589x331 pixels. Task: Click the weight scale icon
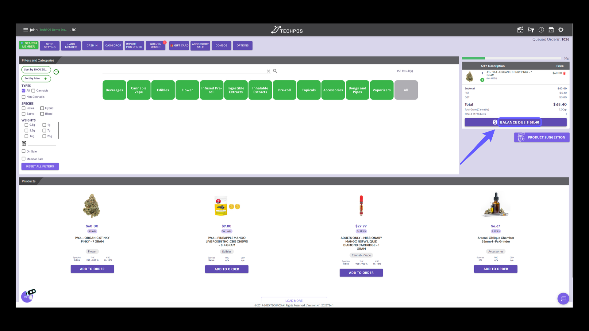(24, 143)
